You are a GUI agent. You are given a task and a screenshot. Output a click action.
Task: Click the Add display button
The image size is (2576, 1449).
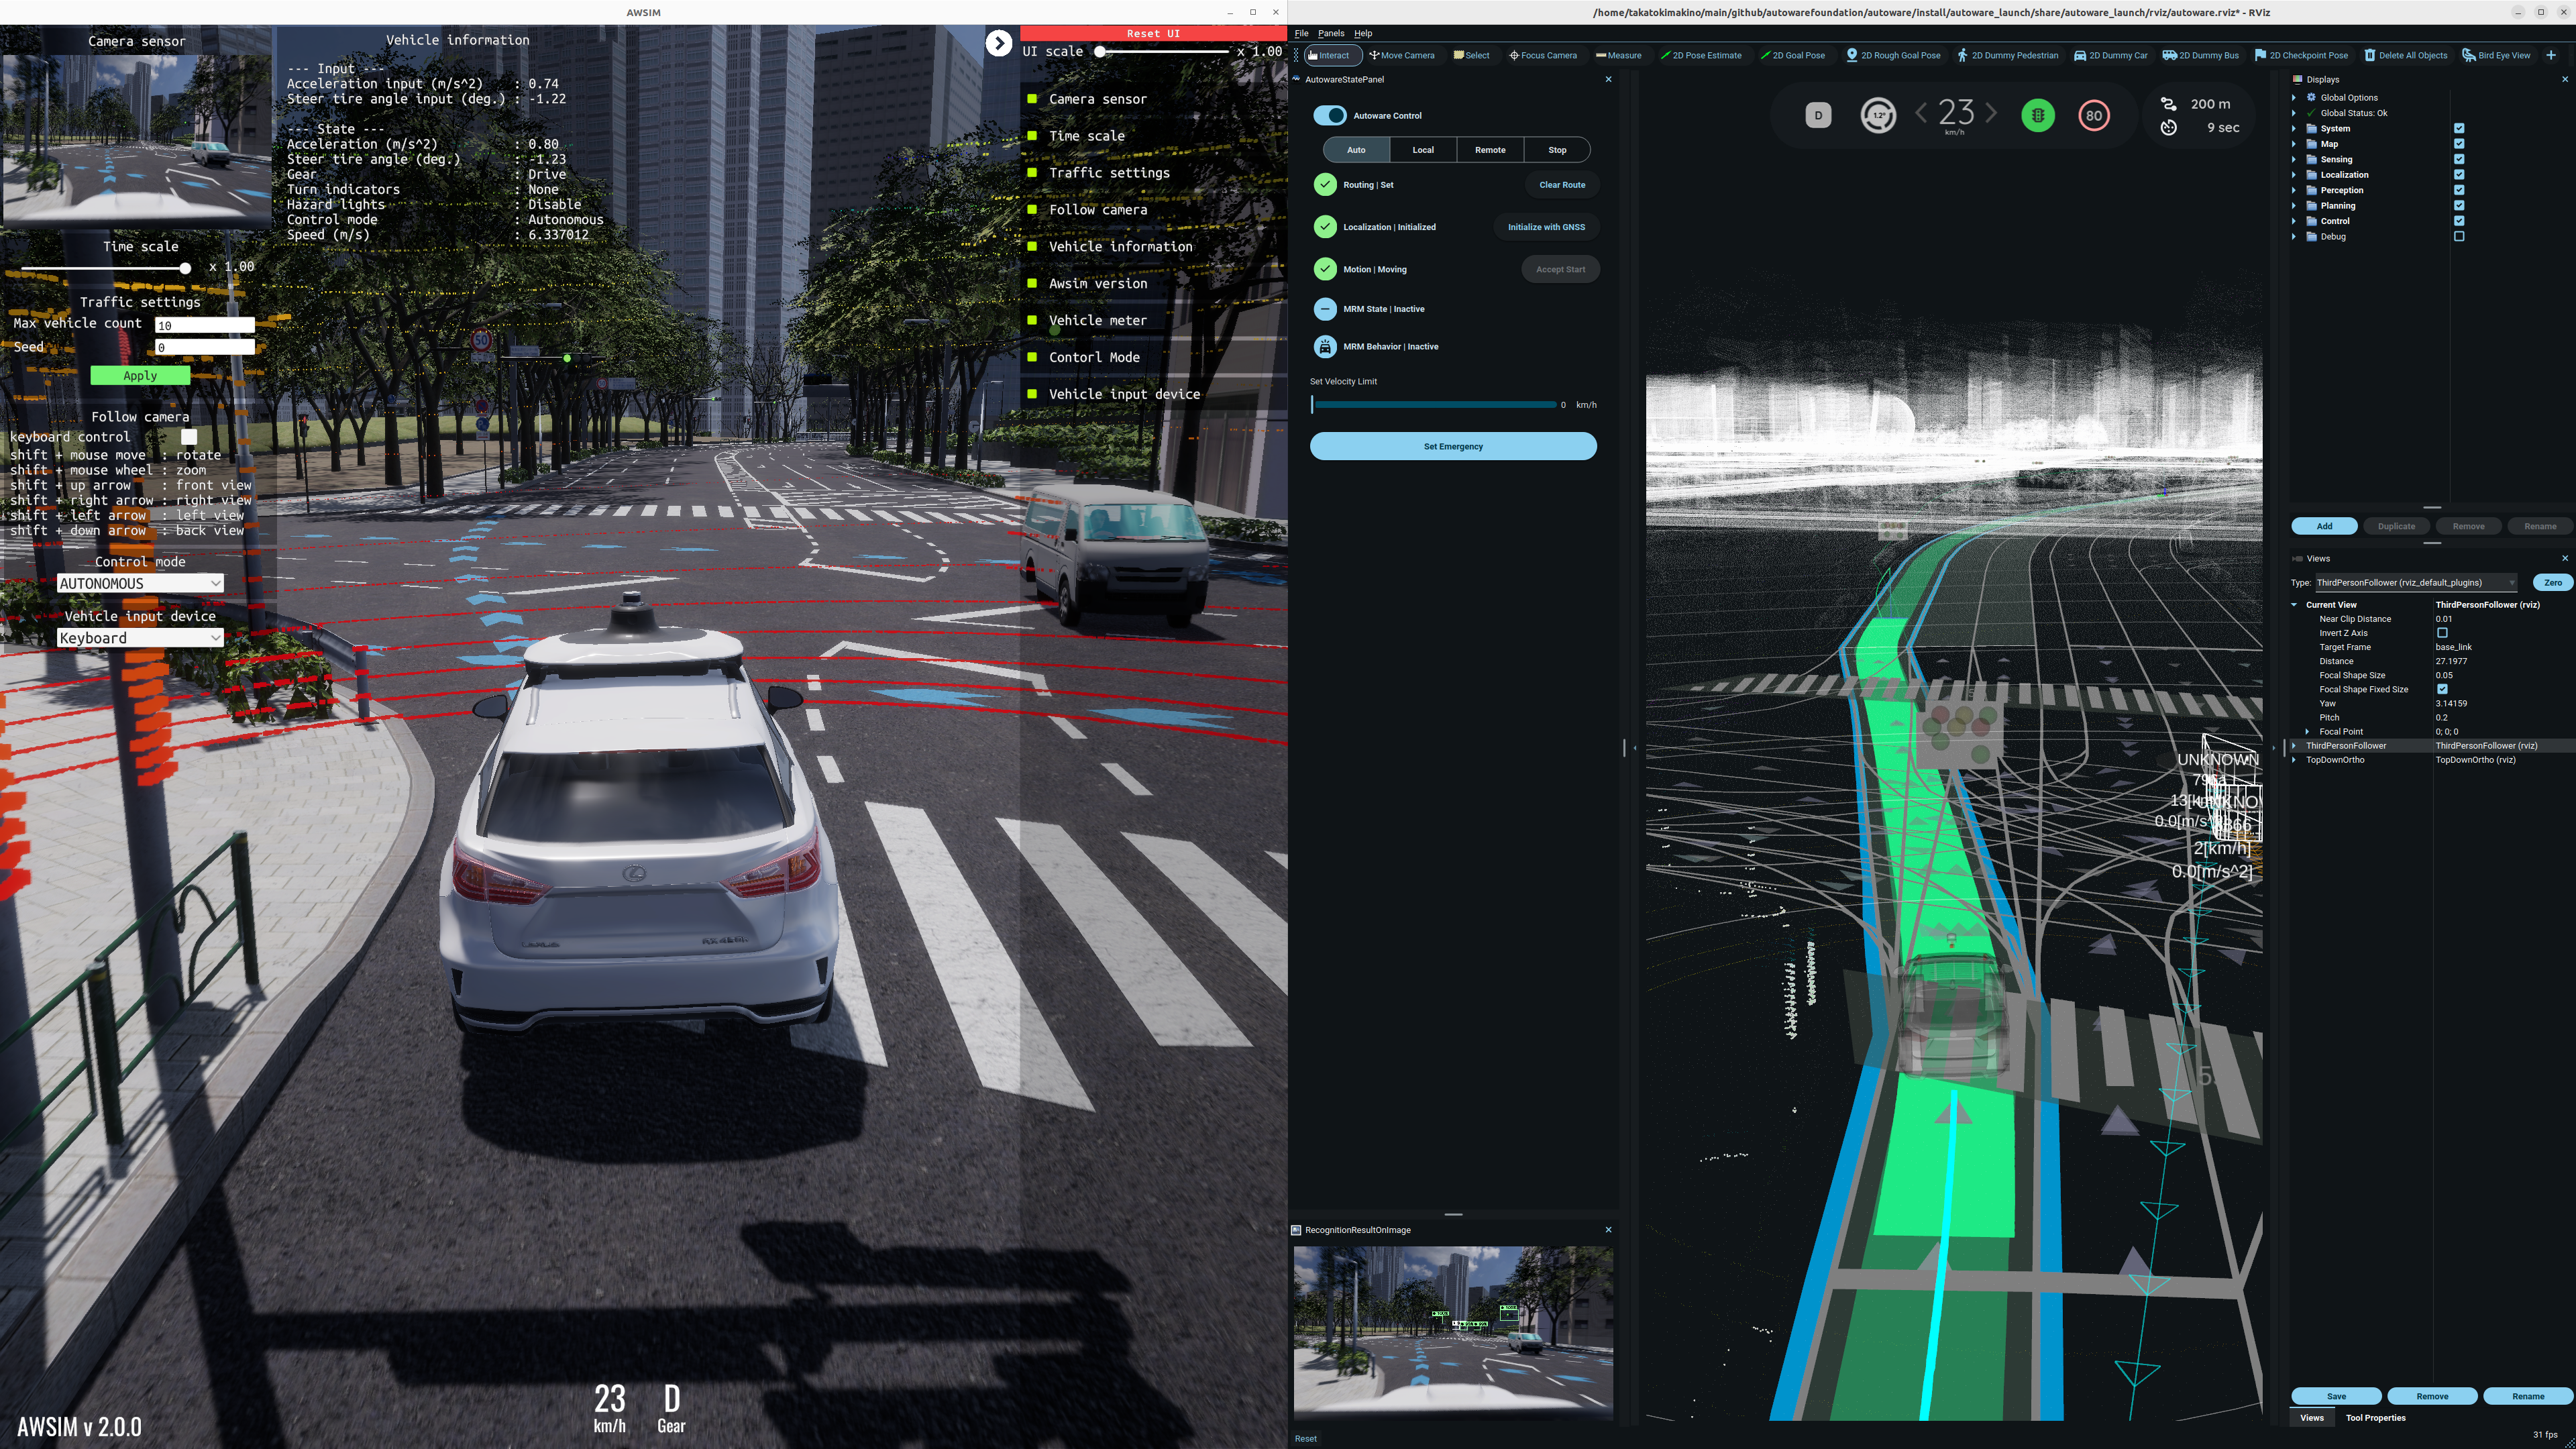2324,526
